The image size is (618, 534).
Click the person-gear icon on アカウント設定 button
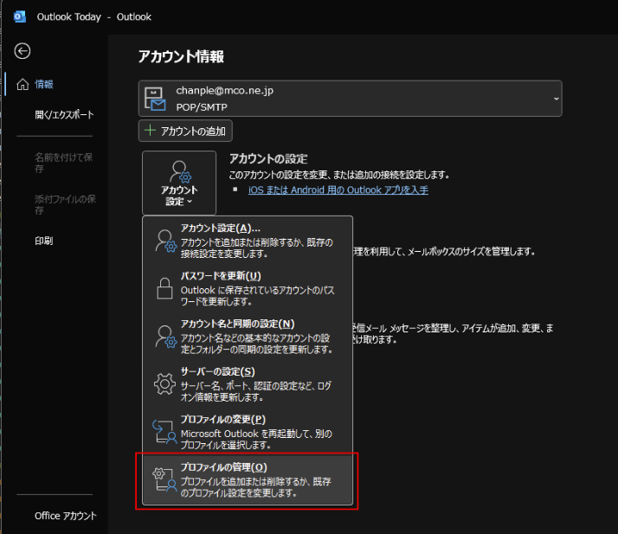181,172
